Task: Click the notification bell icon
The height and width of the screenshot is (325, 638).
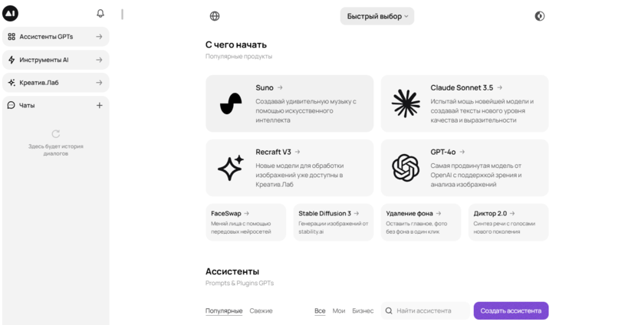Action: click(100, 13)
